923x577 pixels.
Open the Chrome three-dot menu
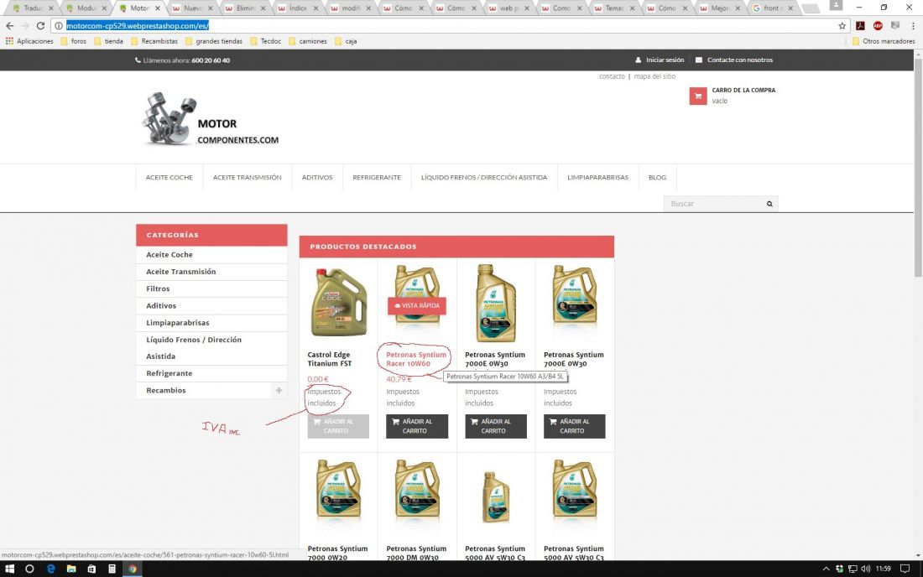[x=913, y=26]
